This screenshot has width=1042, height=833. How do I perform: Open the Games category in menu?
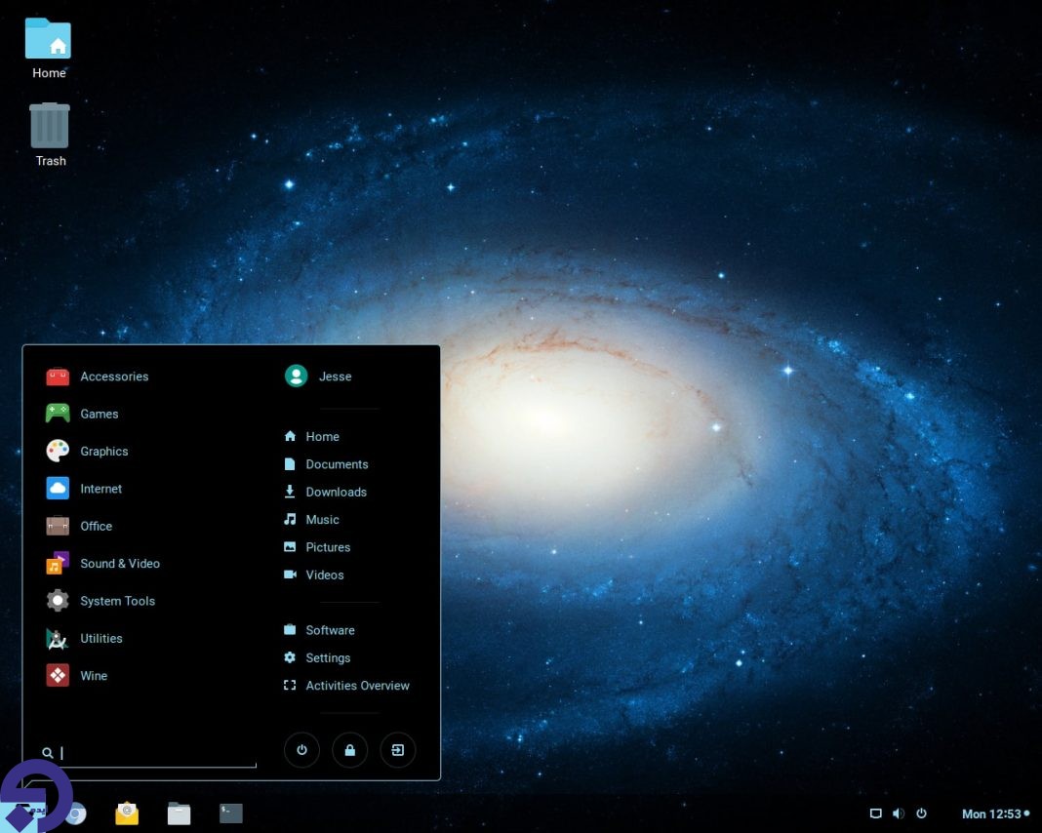click(99, 414)
